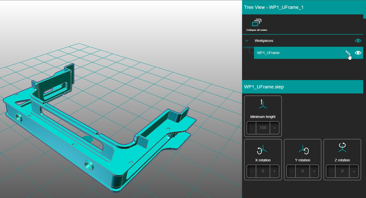Hide the WP1_UFrame workpiece
This screenshot has width=366, height=198.
358,53
